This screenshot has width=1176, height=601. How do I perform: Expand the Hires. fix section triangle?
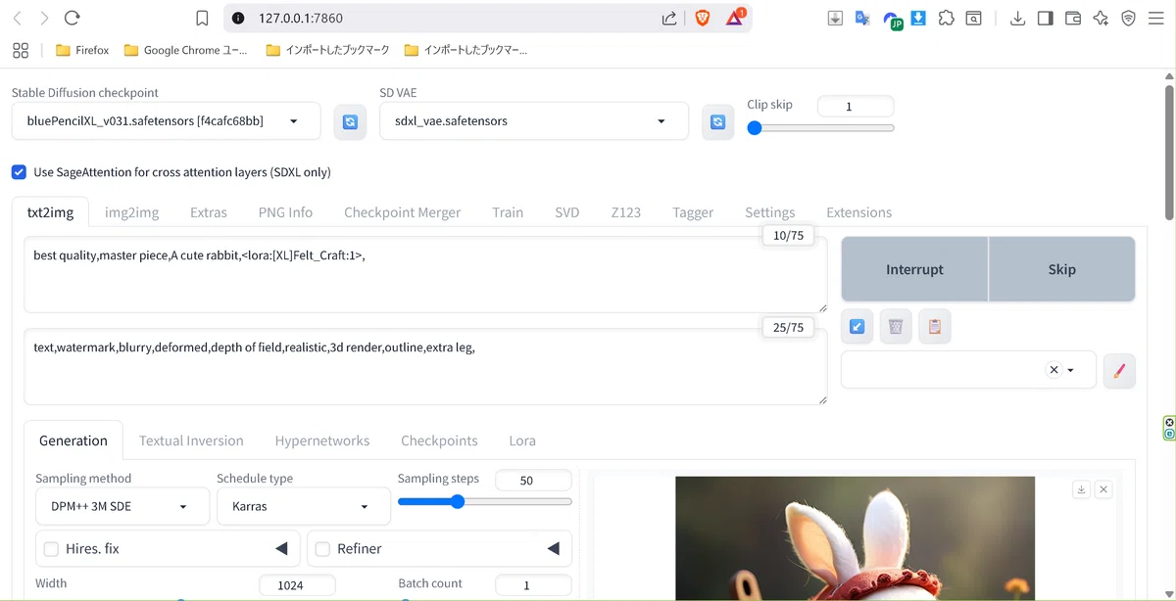click(281, 549)
